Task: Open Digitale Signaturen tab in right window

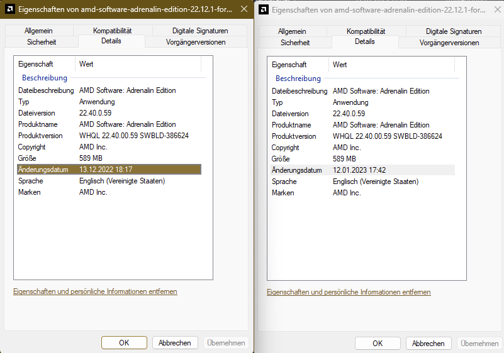Action: pos(454,31)
